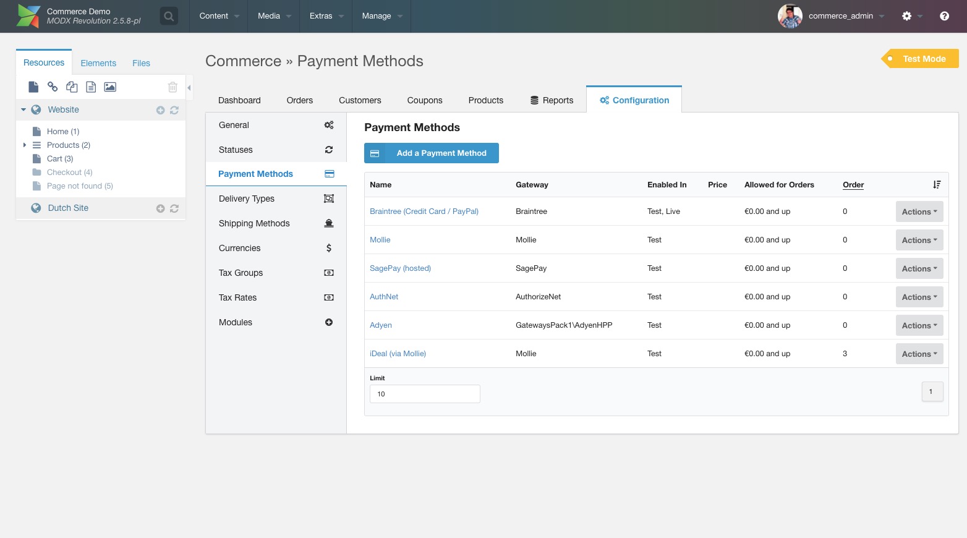
Task: Open the Extras menu dropdown
Action: tap(326, 16)
